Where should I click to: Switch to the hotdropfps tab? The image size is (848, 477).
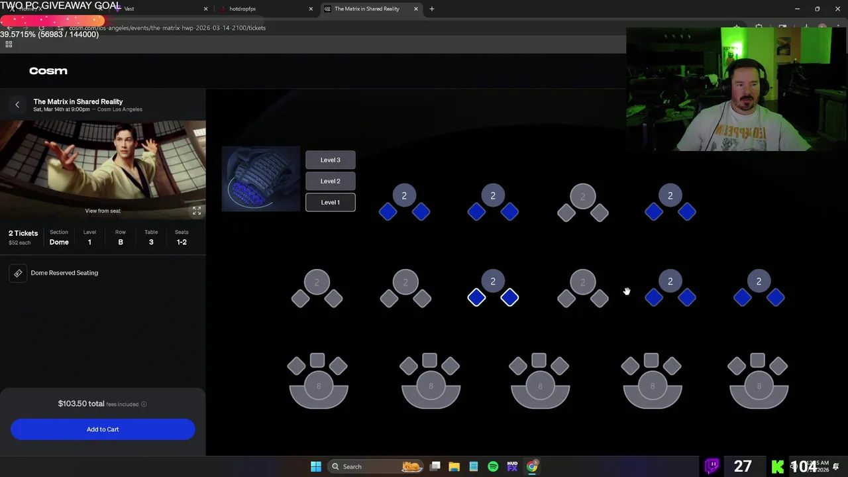pyautogui.click(x=265, y=9)
